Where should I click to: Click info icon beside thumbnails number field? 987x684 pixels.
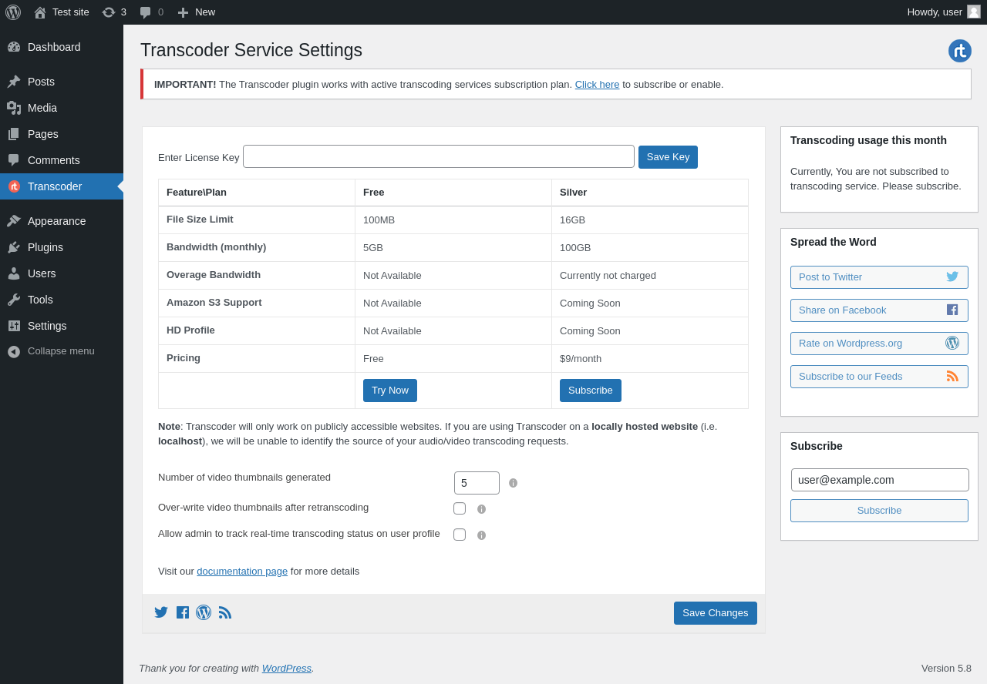point(514,483)
